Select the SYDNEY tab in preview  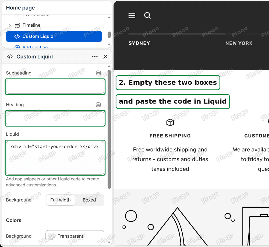tap(139, 43)
